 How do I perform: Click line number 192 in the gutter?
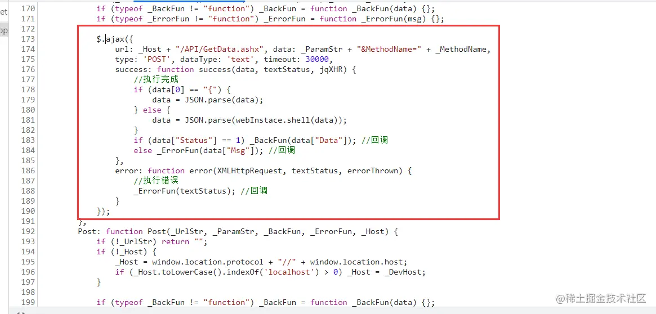point(28,231)
